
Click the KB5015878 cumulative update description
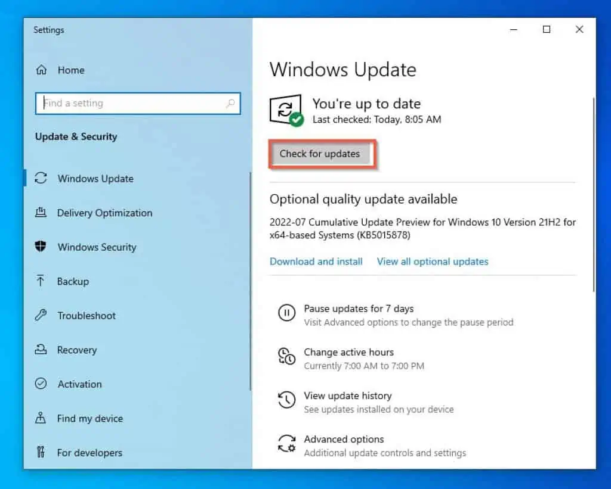tap(422, 229)
